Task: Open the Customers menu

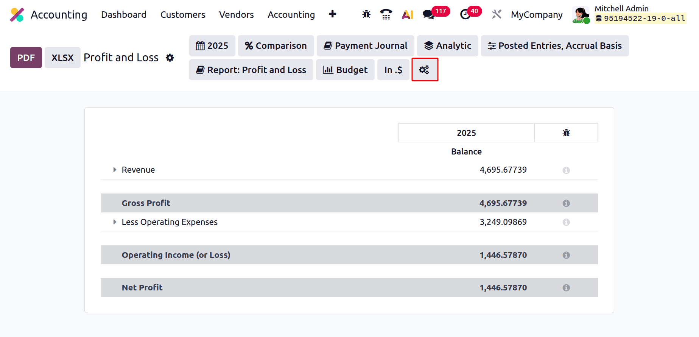Action: tap(183, 14)
